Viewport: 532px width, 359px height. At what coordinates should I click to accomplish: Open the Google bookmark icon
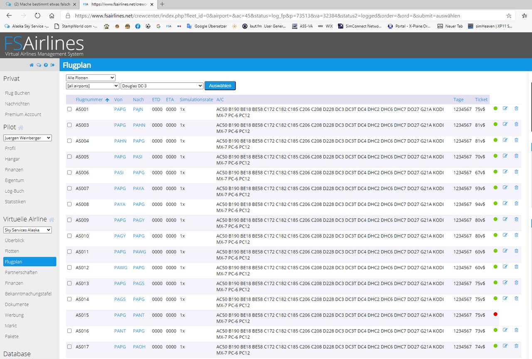(x=158, y=26)
